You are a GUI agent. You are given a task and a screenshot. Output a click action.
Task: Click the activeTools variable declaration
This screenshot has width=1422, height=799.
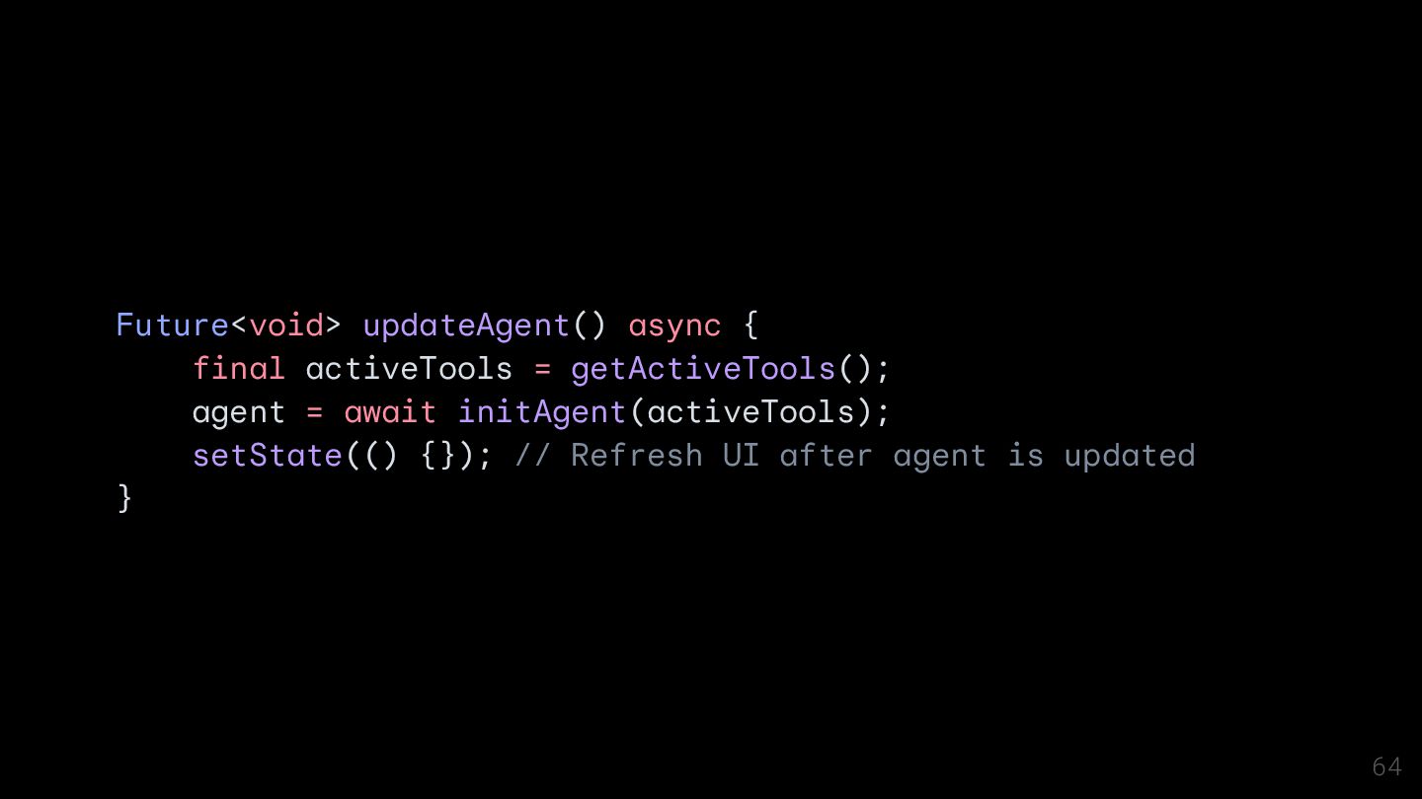click(x=409, y=368)
